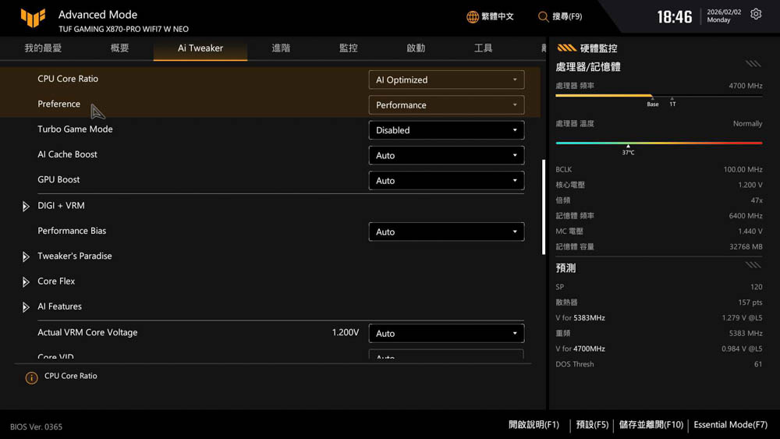Click the TUF Gaming logo

[33, 19]
